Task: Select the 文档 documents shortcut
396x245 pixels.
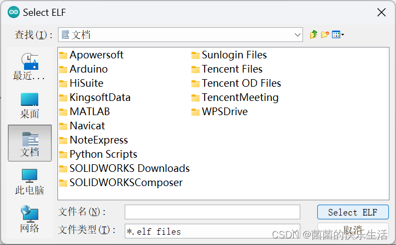Action: click(x=30, y=143)
